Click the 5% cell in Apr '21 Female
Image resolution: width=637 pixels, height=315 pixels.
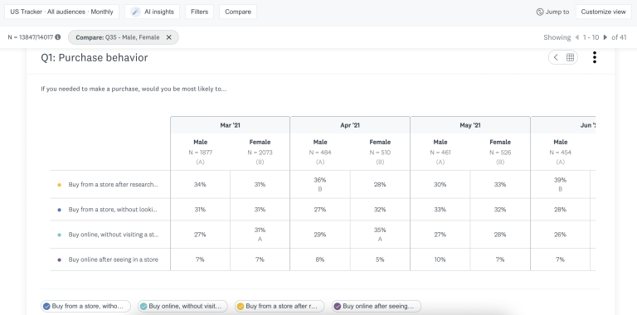[x=380, y=259]
